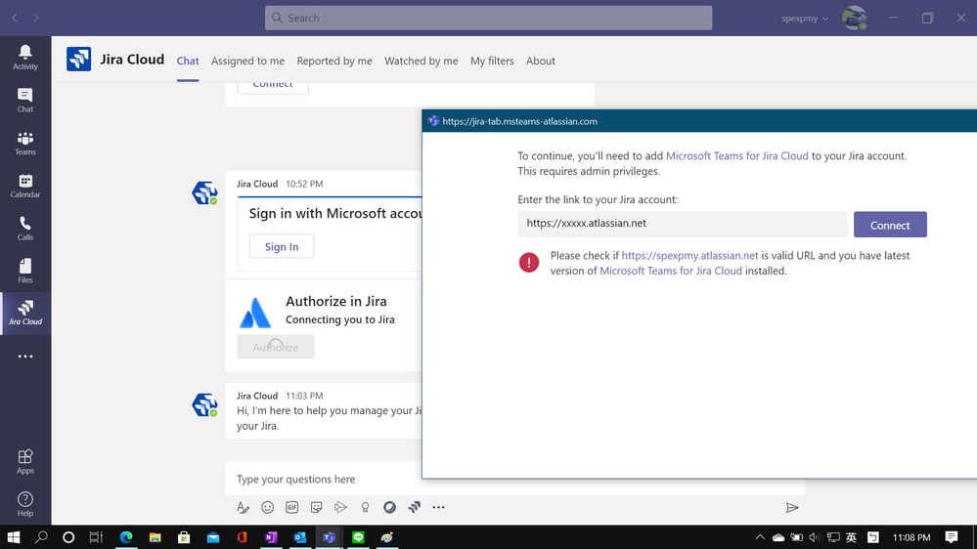The image size is (977, 549).
Task: Click the Jira Cloud icon in the compose toolbar
Action: [415, 507]
